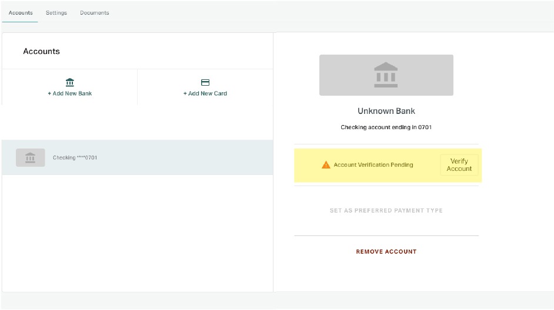This screenshot has height=310, width=554.
Task: Click the Accounts panel heading
Action: 41,51
